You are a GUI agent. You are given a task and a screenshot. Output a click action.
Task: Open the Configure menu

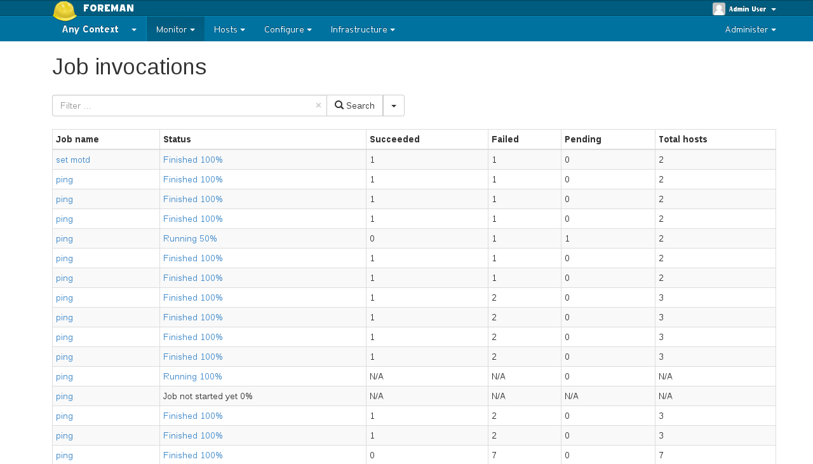point(288,29)
